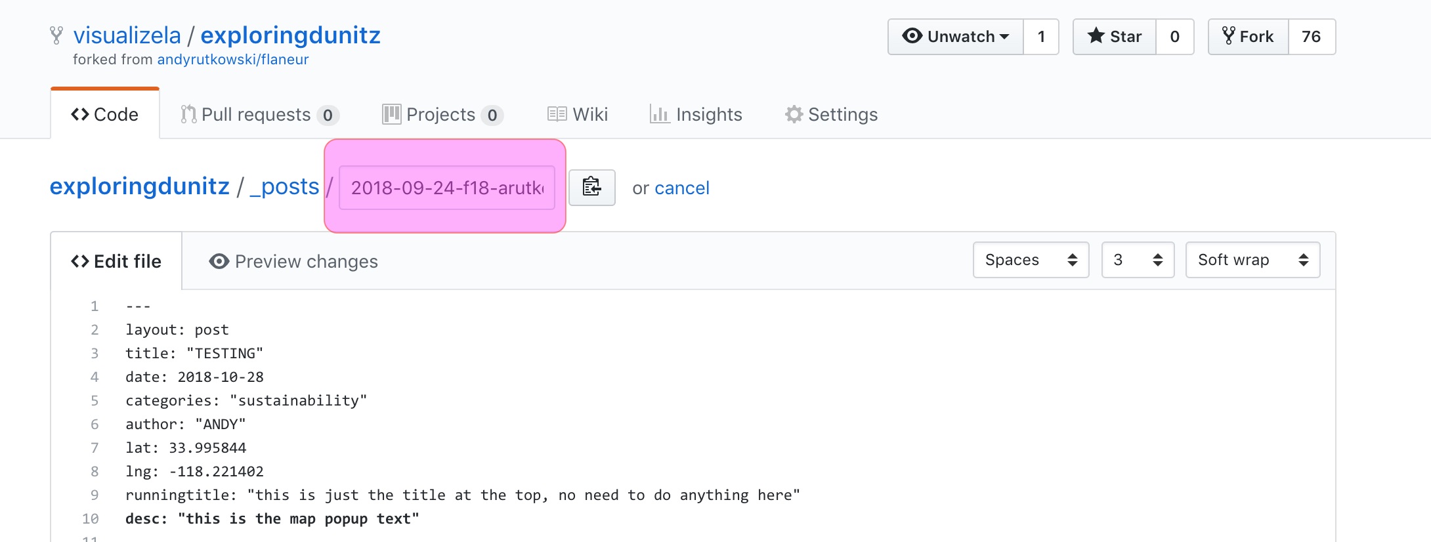Click exploringdunitz in the file breadcrumb
Viewport: 1431px width, 542px height.
click(x=140, y=186)
